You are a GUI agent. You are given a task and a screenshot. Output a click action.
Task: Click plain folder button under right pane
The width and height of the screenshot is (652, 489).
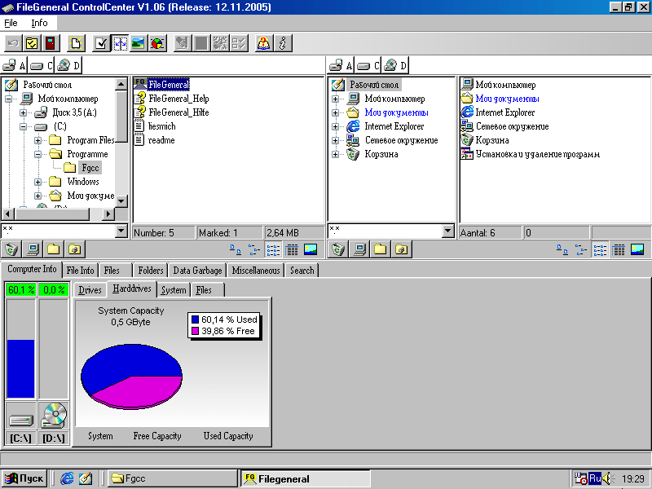point(381,249)
